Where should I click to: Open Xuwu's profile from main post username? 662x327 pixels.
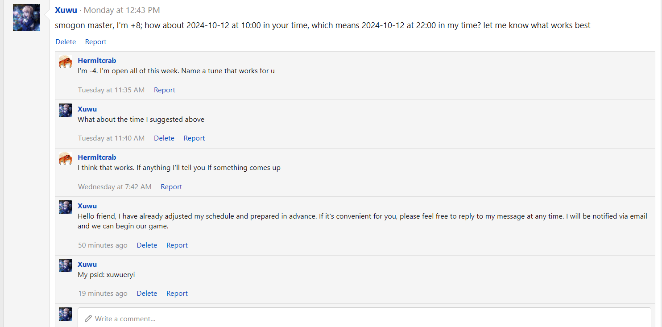click(x=66, y=10)
